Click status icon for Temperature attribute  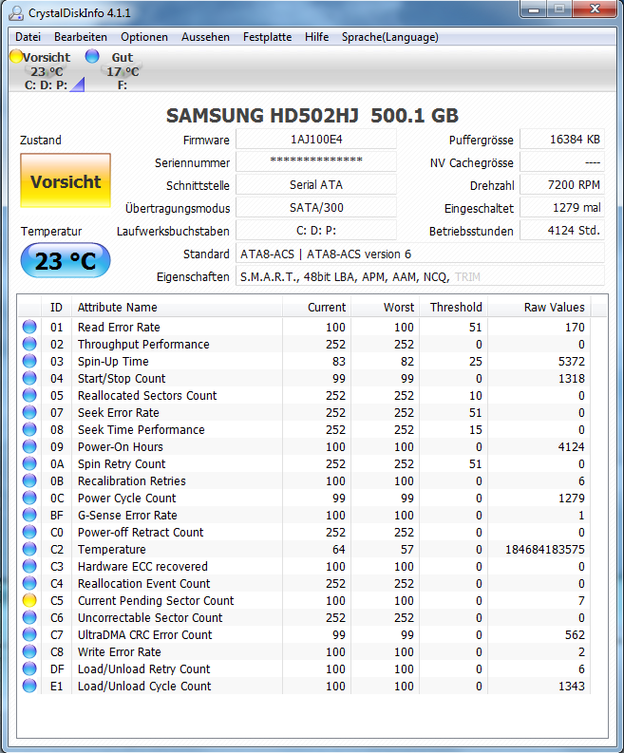[29, 549]
